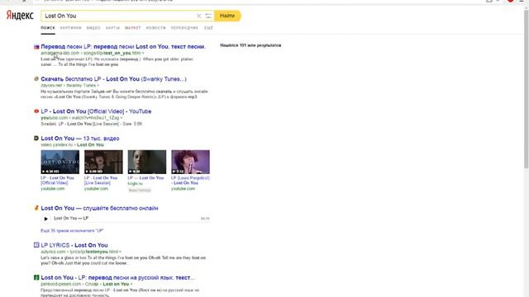Open the third video thumbnail 'LP — Lost On You'
The image size is (529, 297).
coord(147,162)
